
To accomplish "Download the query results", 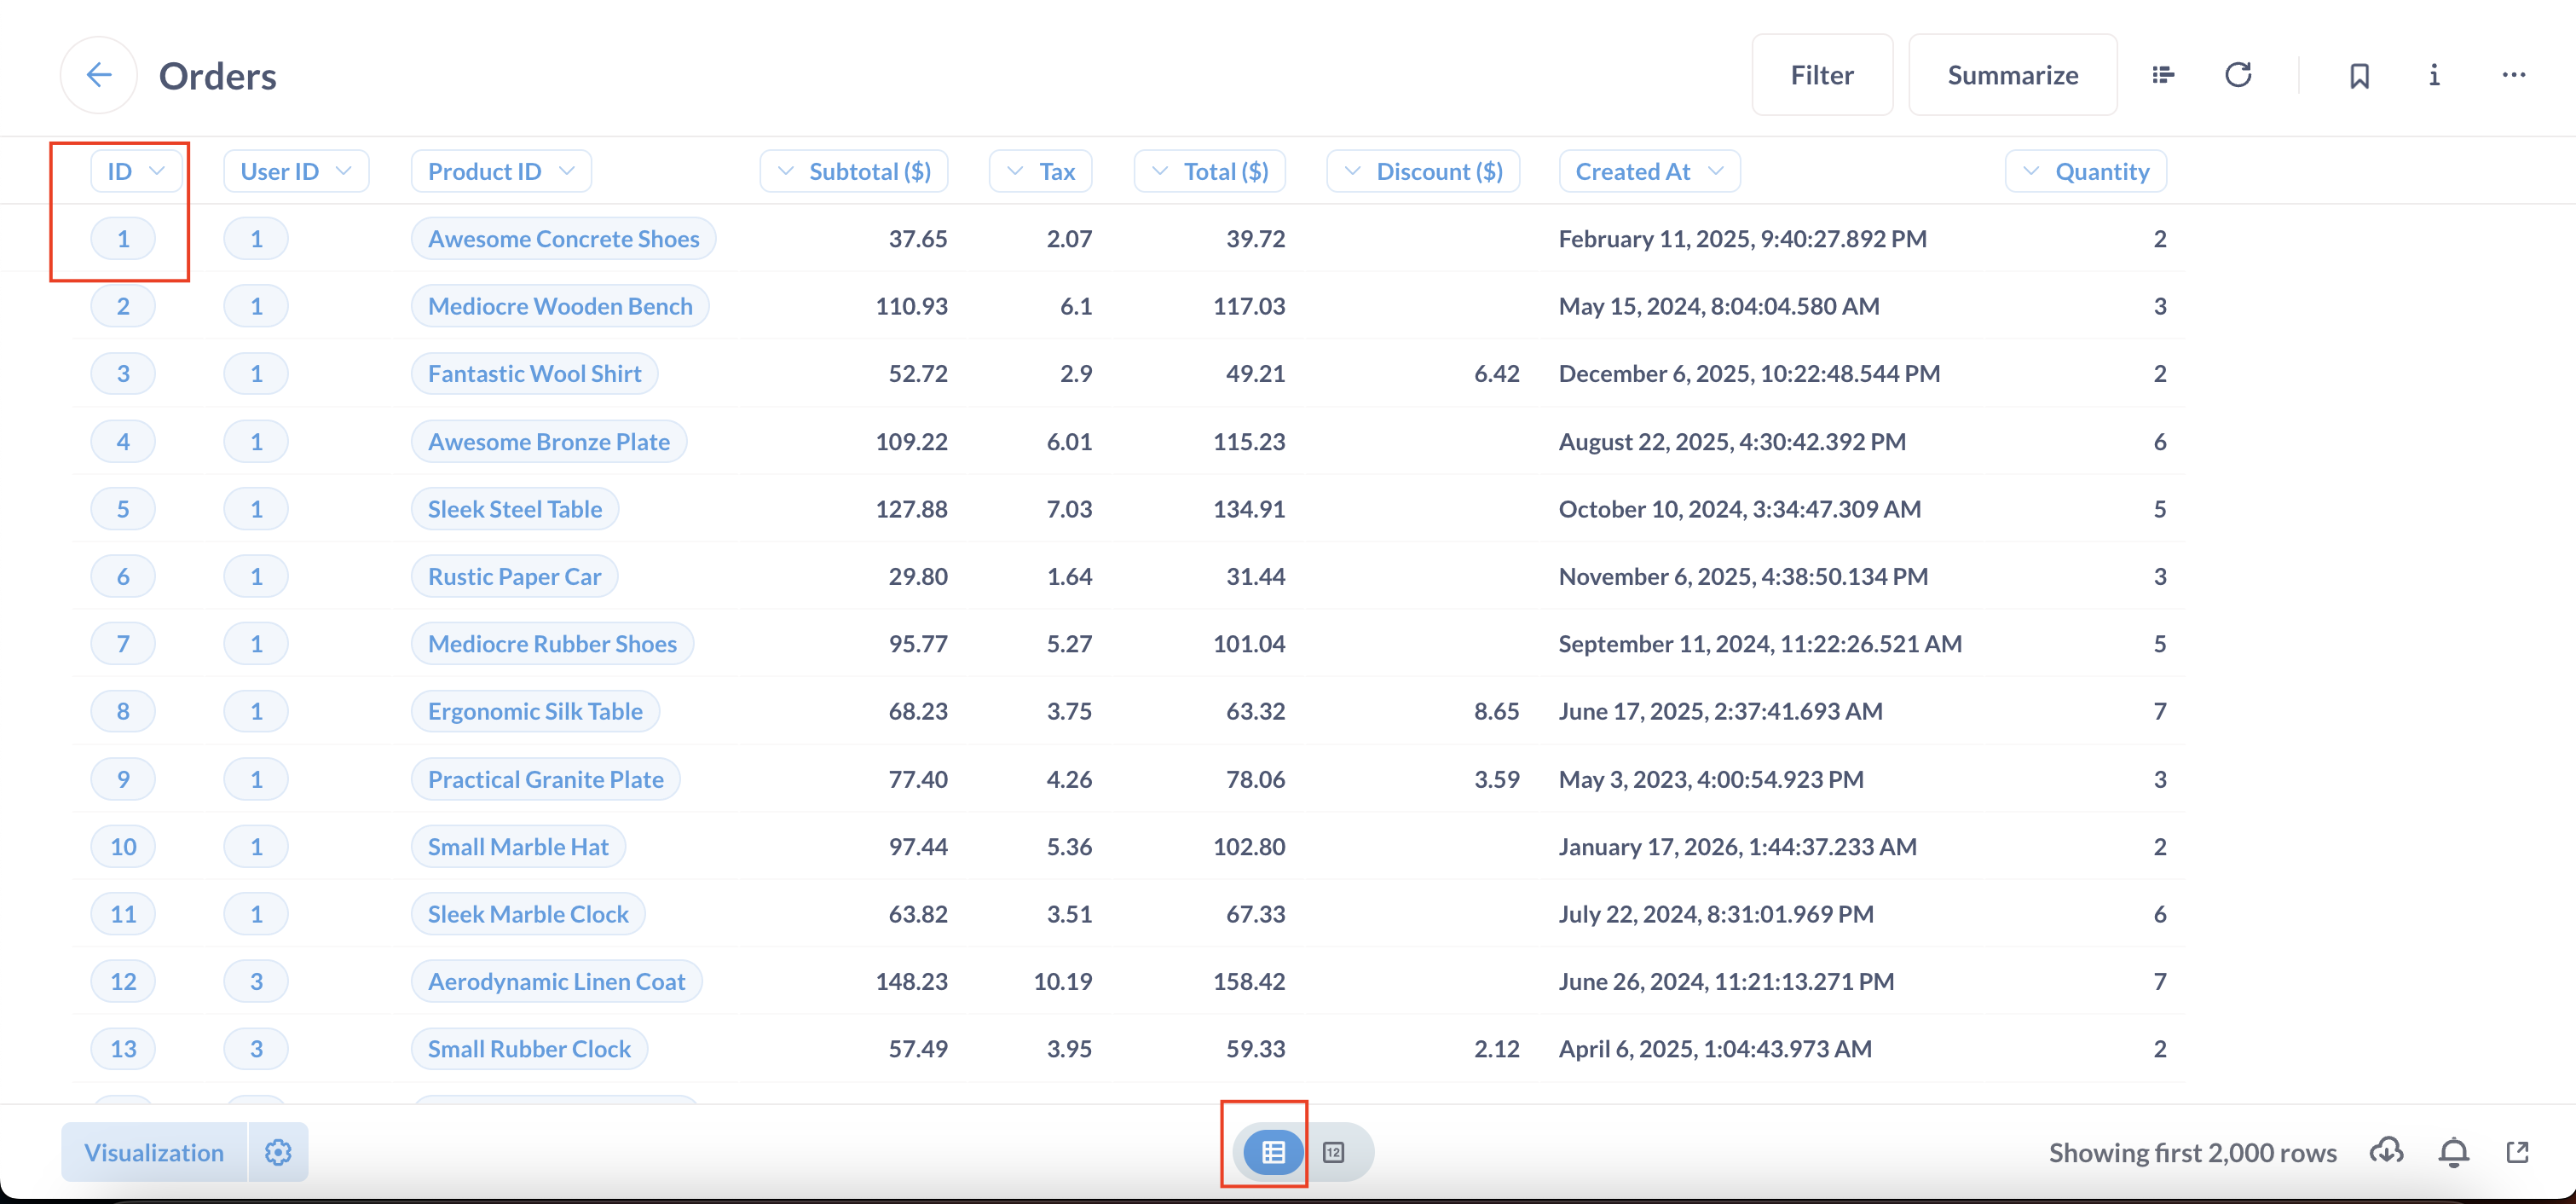I will coord(2388,1151).
